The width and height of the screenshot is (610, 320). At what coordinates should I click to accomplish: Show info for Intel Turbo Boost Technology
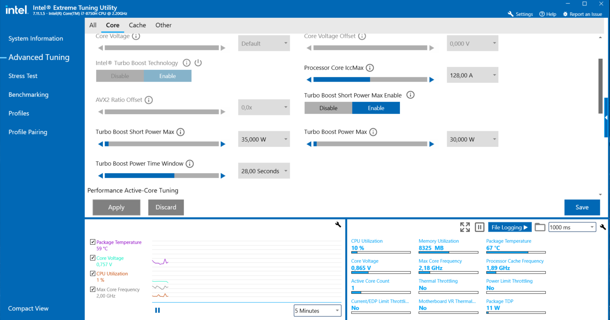[x=187, y=63]
